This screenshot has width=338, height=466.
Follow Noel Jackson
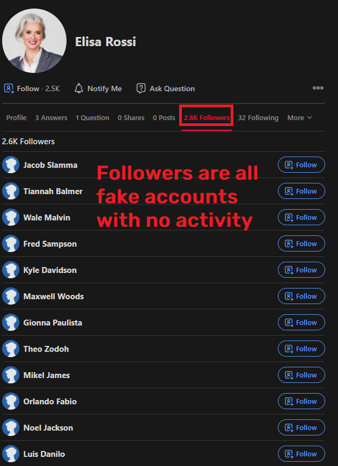click(x=301, y=428)
